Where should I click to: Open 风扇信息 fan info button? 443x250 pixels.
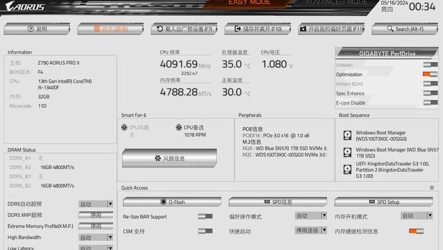(x=169, y=158)
